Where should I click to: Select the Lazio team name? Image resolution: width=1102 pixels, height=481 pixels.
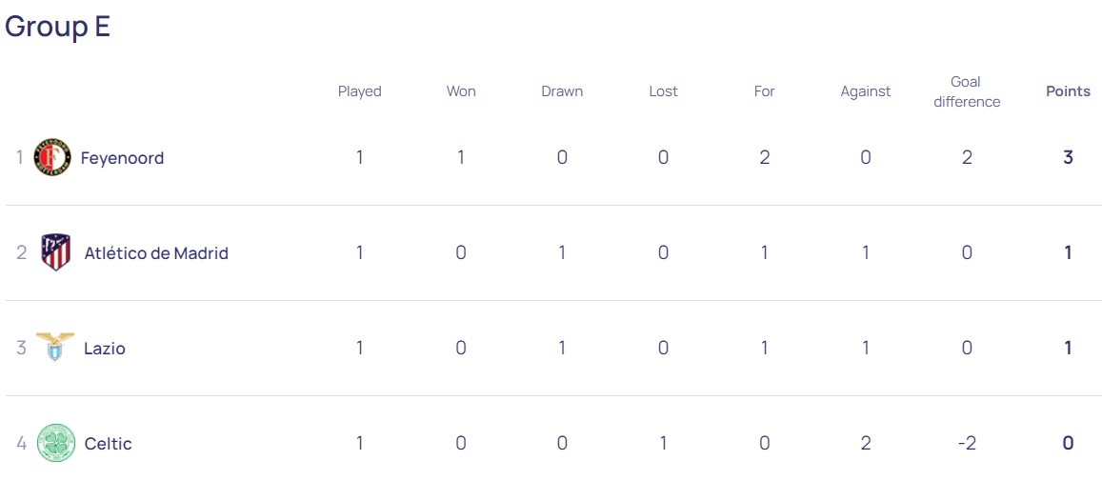[x=105, y=348]
